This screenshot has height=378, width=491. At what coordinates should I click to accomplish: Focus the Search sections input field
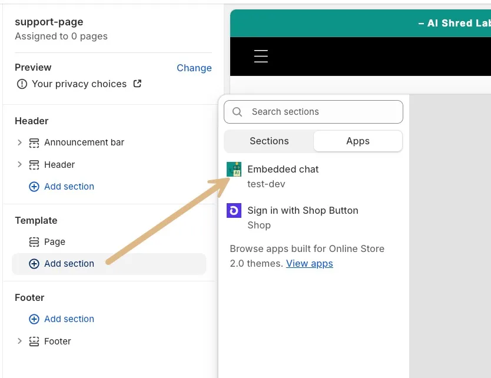[x=313, y=112]
